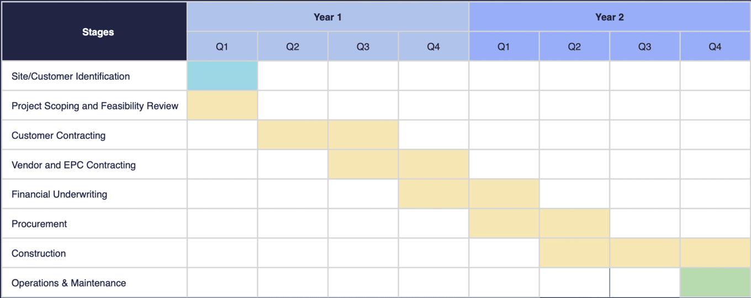This screenshot has width=751, height=298.
Task: Click the green Operations & Maintenance cell
Action: click(715, 283)
